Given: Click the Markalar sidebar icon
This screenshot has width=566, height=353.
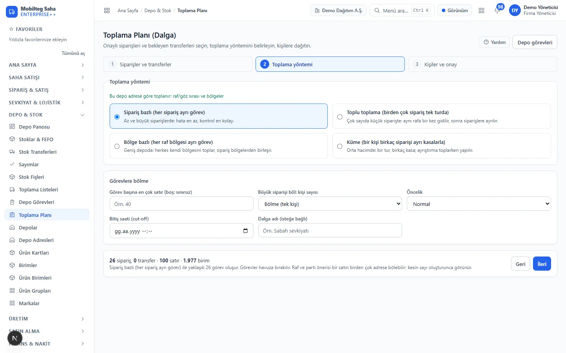Looking at the screenshot, I should (12, 303).
